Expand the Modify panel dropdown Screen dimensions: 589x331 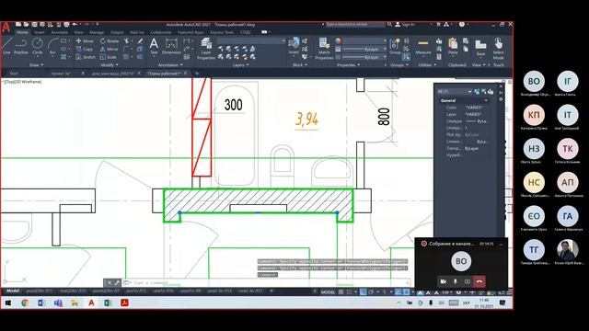pos(110,65)
